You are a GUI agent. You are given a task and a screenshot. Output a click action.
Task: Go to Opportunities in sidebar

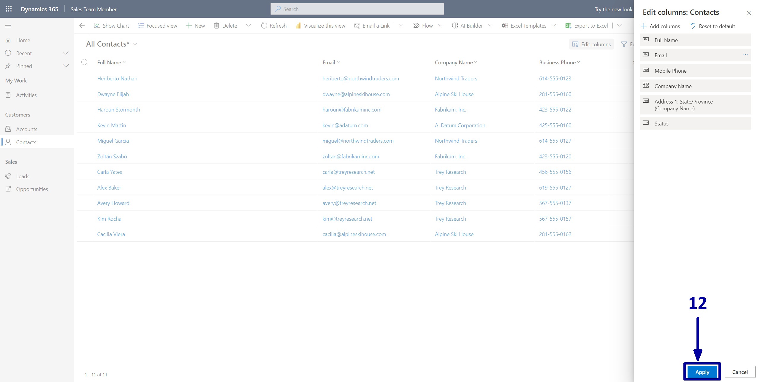(32, 189)
